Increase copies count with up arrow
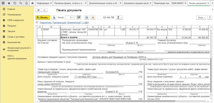This screenshot has width=214, height=103. pyautogui.click(x=73, y=17)
